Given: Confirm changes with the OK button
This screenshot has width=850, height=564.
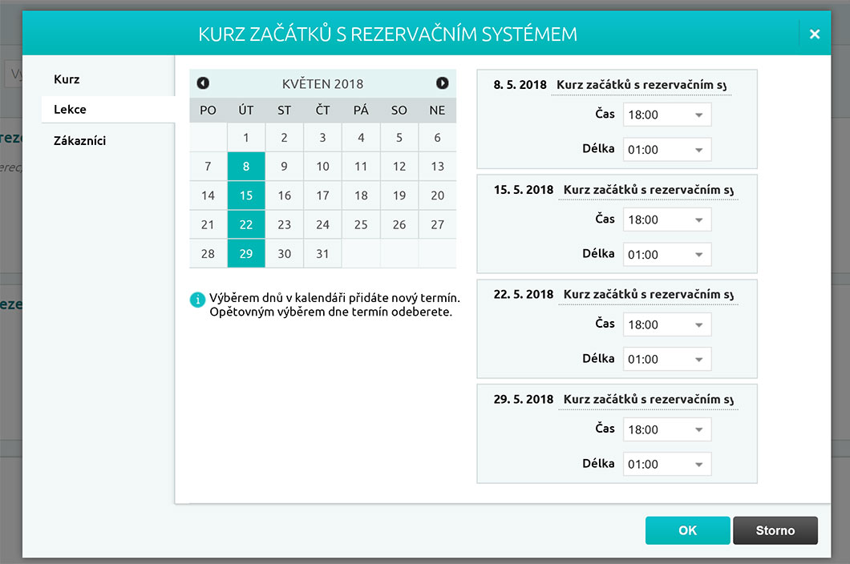Looking at the screenshot, I should click(687, 530).
